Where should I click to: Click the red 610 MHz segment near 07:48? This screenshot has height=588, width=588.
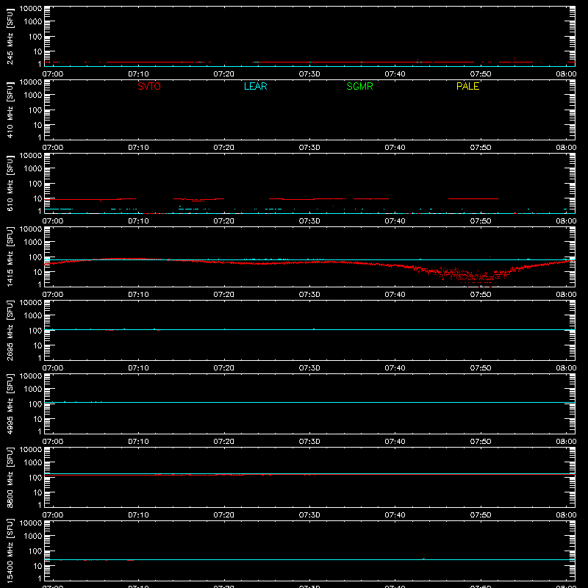(473, 198)
